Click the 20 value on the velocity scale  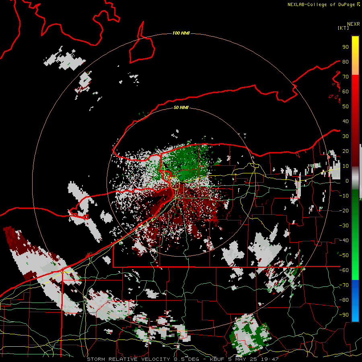coord(346,151)
